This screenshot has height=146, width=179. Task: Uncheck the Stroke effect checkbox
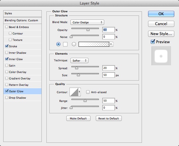pyautogui.click(x=7, y=46)
